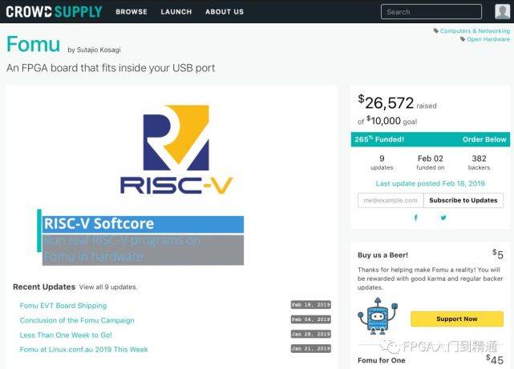Image resolution: width=514 pixels, height=369 pixels.
Task: Open Fomu EVT Board Shipping update
Action: [63, 306]
